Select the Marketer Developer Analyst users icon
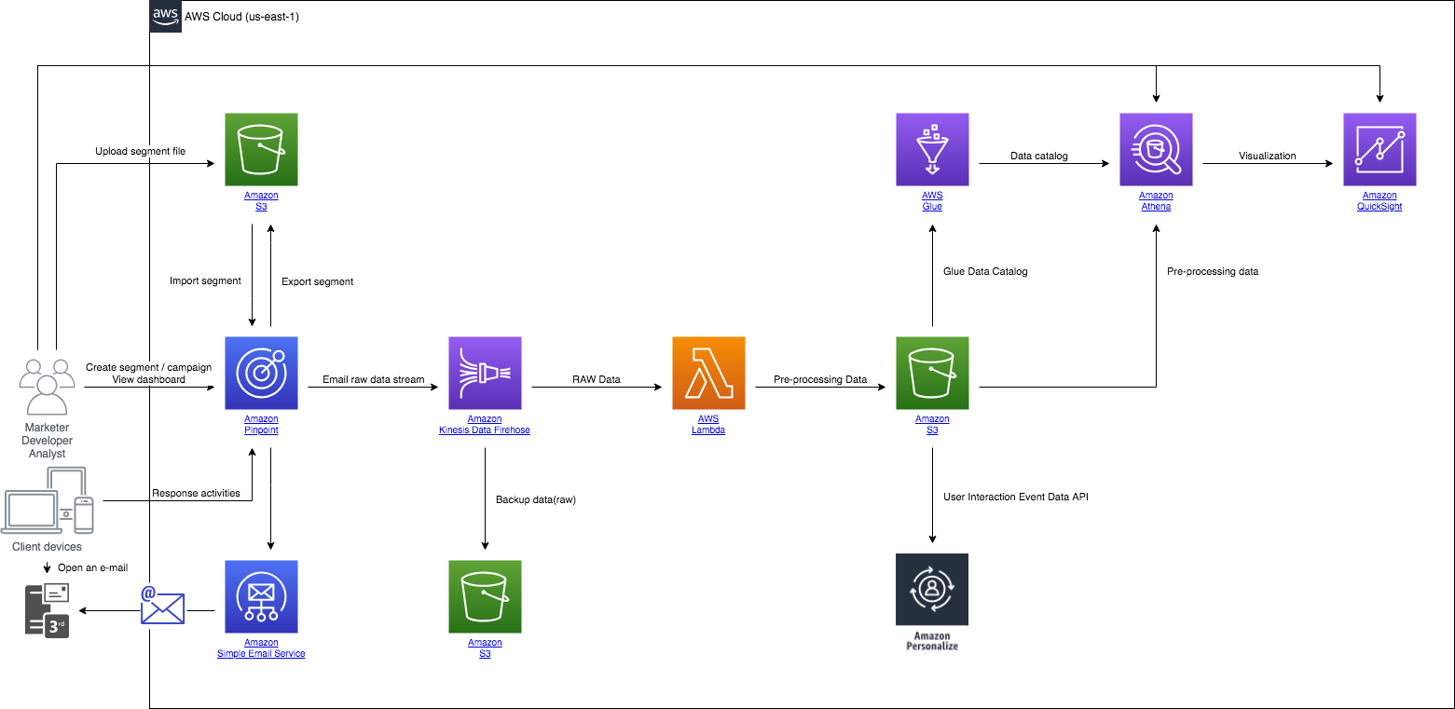The height and width of the screenshot is (709, 1455). (x=46, y=386)
